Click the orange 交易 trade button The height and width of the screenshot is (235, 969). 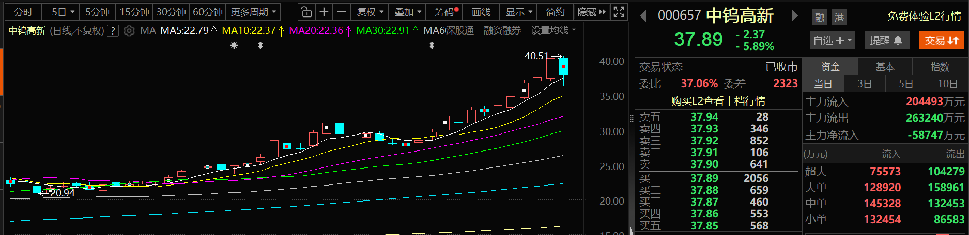coord(941,40)
